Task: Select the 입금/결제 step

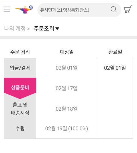Action: (x=20, y=68)
